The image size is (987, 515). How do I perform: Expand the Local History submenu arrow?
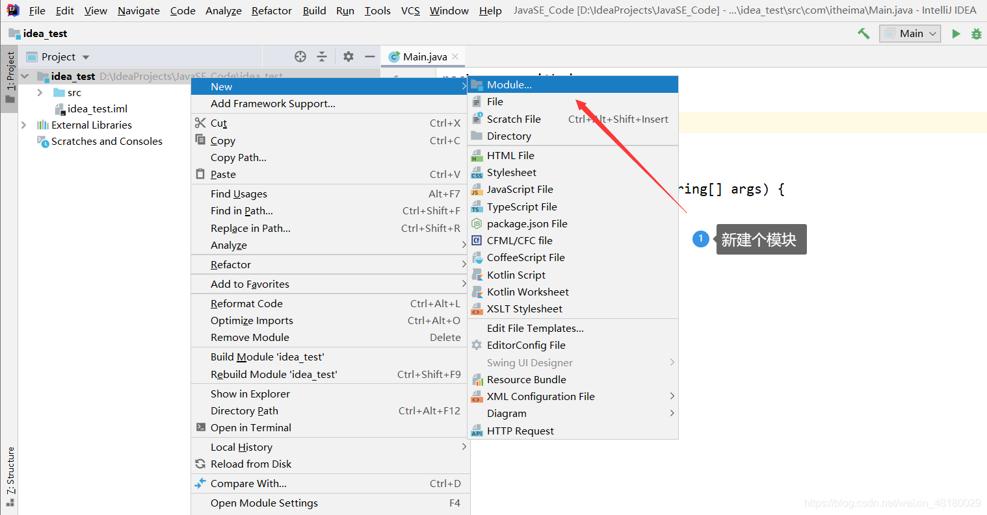click(464, 447)
